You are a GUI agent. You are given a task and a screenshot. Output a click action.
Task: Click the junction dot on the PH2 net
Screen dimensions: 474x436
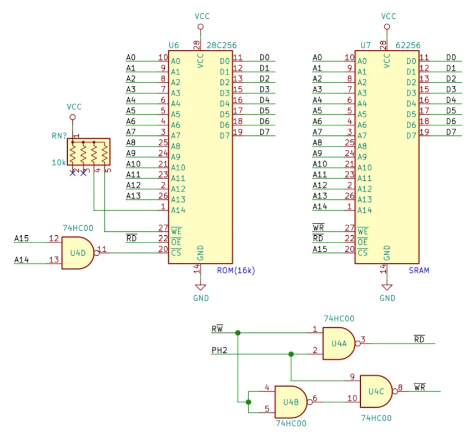coord(291,354)
